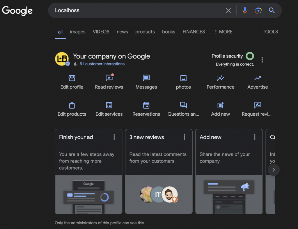Open Questions and answers chat icon
The image size is (298, 229).
click(x=183, y=105)
